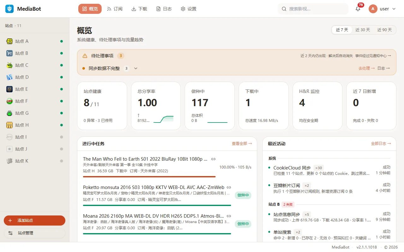The width and height of the screenshot is (404, 252).
Task: Open the 全部日志 link
Action: click(x=381, y=144)
